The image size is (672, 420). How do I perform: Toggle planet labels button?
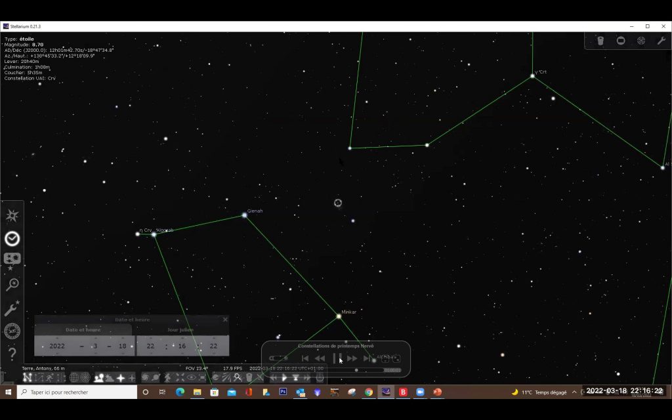pos(156,377)
